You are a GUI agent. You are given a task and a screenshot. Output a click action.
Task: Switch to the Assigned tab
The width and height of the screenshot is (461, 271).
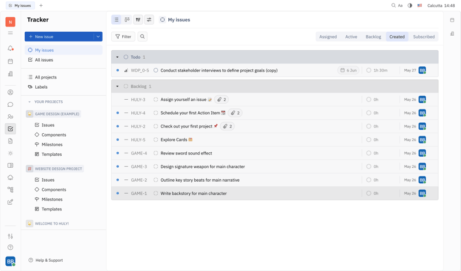click(328, 37)
